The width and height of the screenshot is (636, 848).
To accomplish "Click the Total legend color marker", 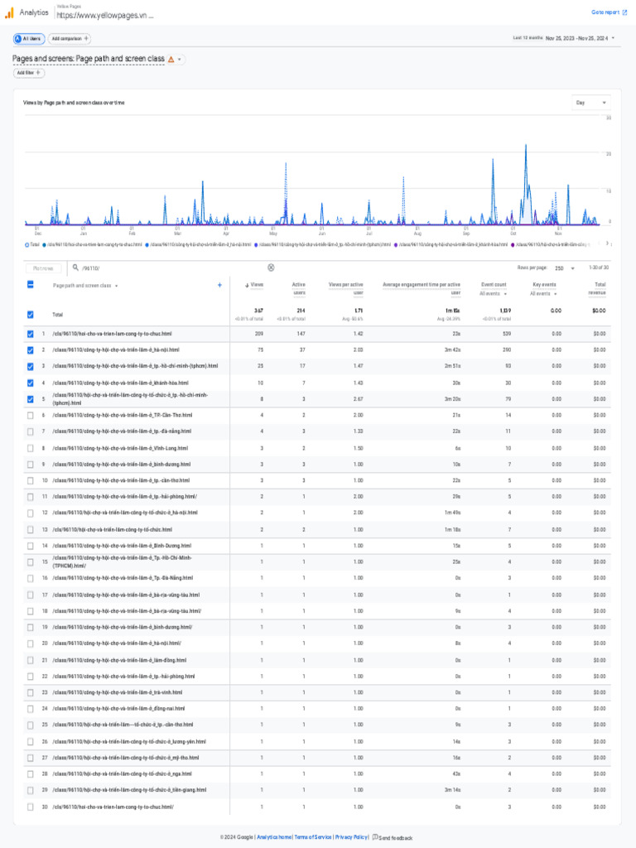I will tap(27, 245).
